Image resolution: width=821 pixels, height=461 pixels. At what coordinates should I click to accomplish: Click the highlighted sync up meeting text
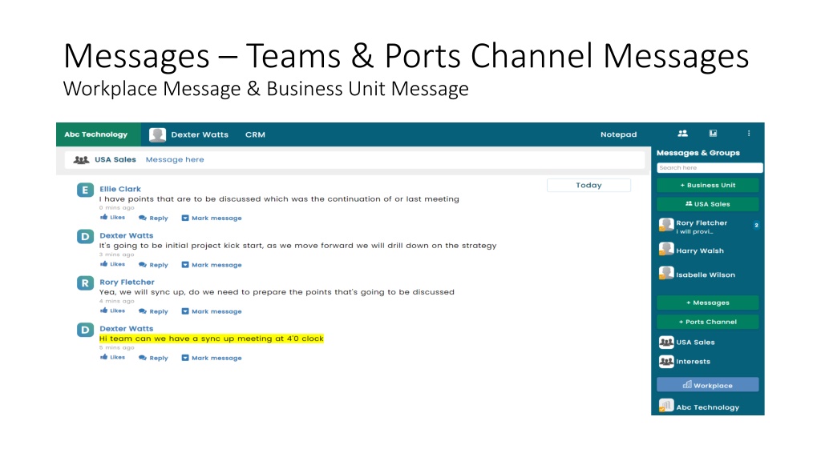click(212, 339)
